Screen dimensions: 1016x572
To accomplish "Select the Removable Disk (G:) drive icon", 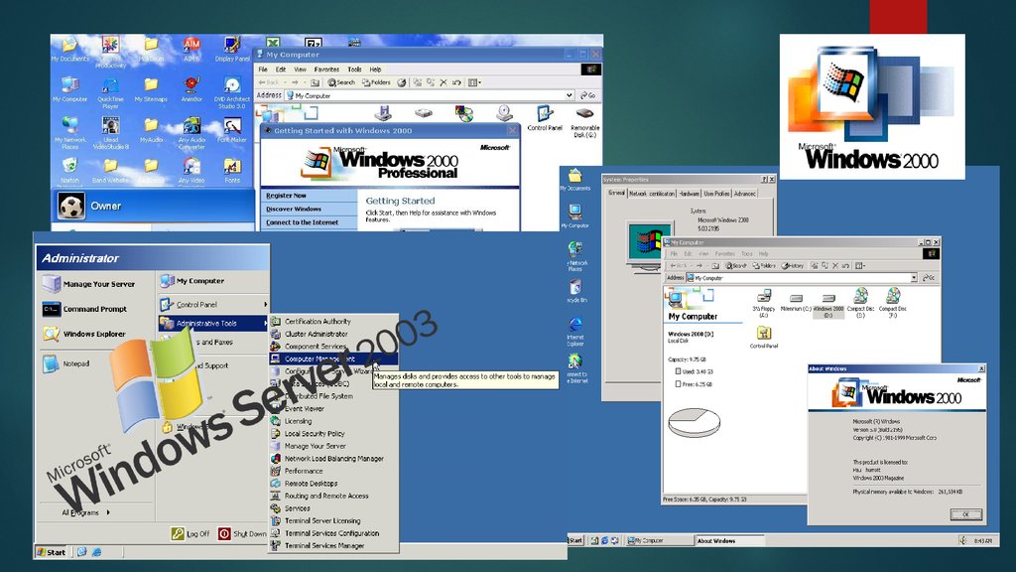I will tap(585, 122).
